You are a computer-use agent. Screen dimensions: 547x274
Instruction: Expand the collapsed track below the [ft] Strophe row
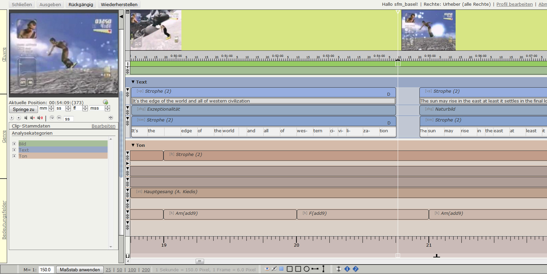(x=128, y=163)
